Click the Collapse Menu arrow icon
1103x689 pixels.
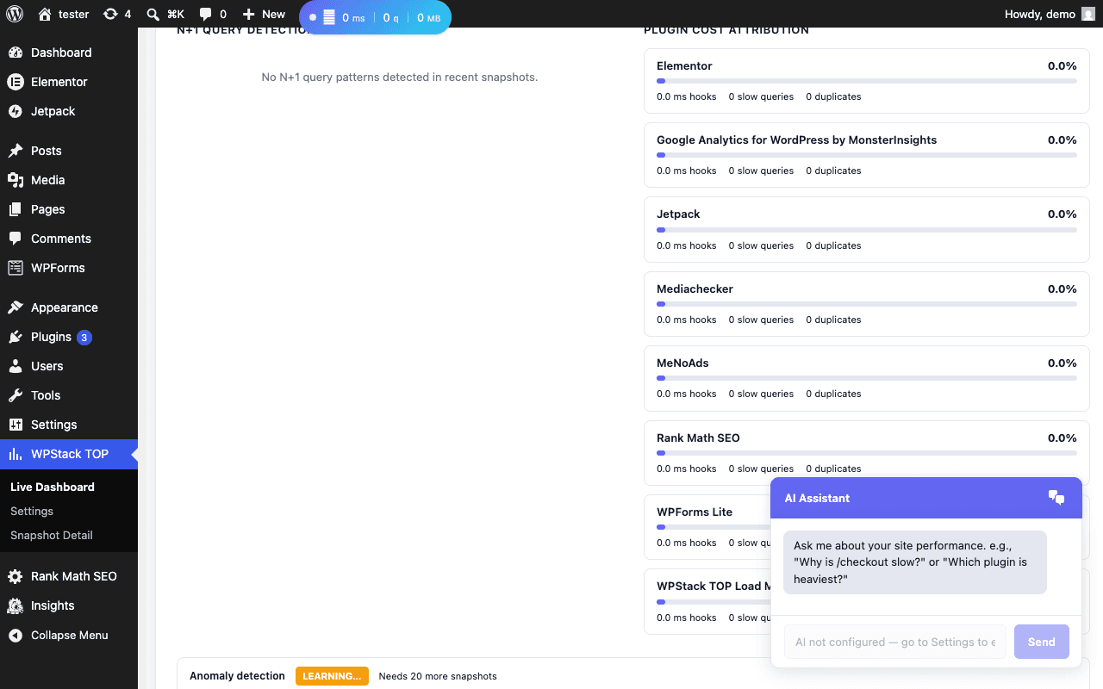pyautogui.click(x=16, y=635)
